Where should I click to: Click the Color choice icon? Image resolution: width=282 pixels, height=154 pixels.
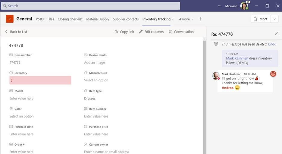click(11, 109)
